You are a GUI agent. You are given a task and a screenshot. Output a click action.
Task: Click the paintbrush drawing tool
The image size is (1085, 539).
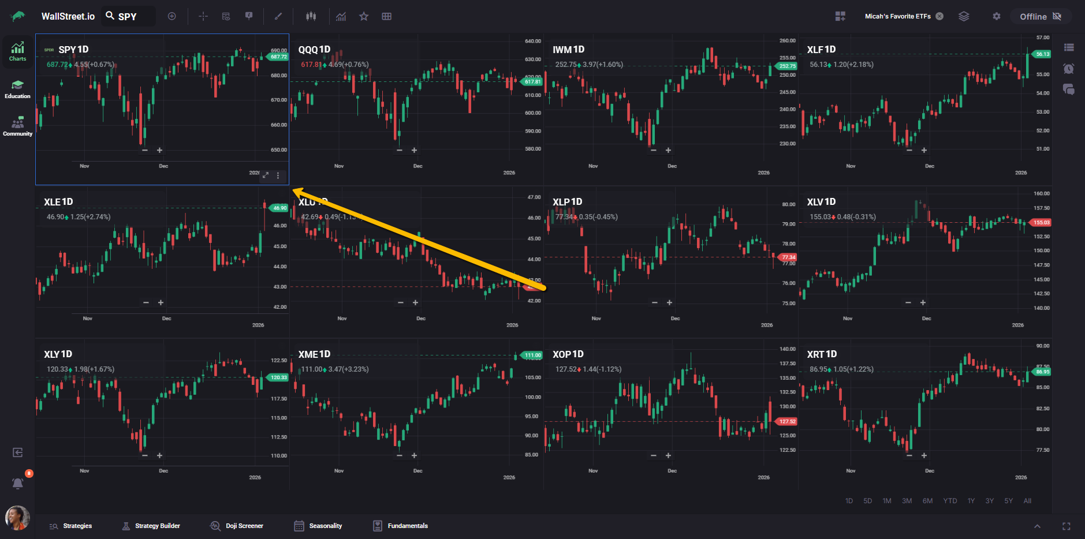click(278, 16)
